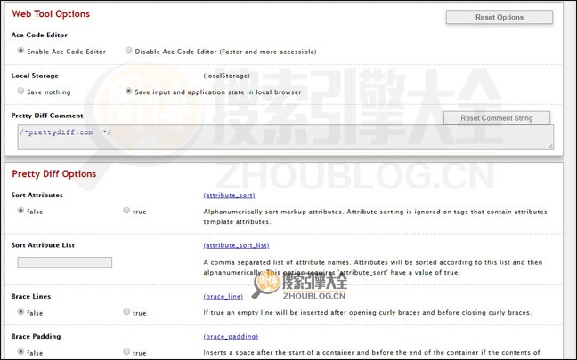Click the Sort Attributes label

click(37, 195)
